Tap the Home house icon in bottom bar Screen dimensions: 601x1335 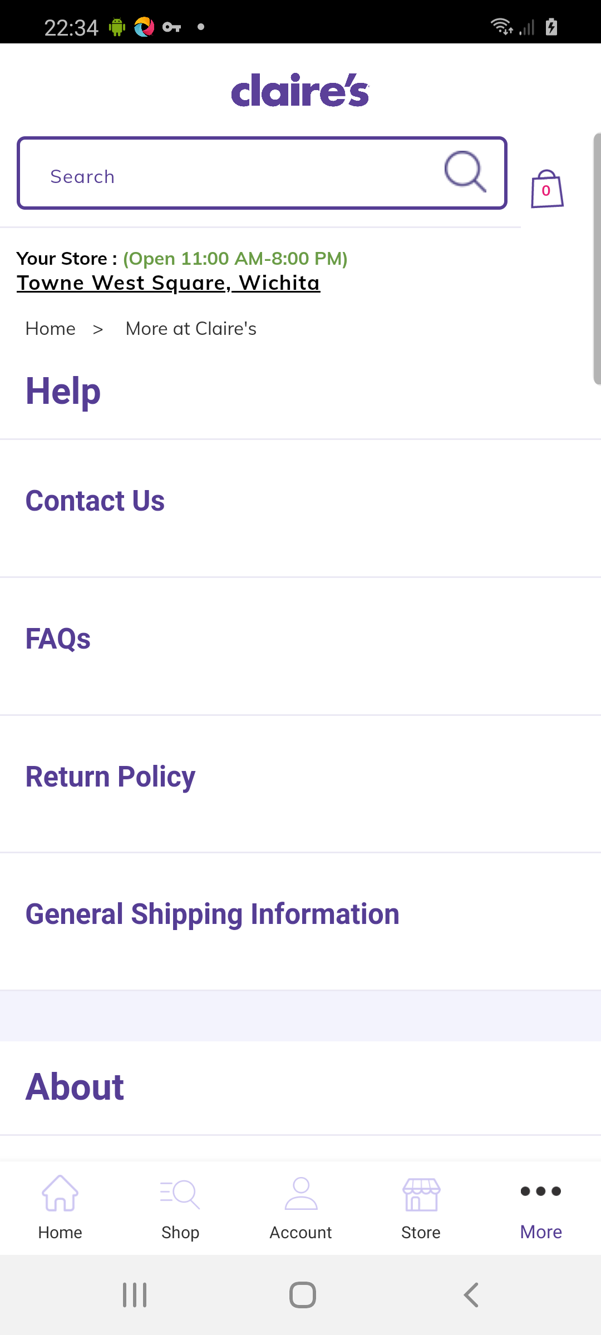(60, 1193)
